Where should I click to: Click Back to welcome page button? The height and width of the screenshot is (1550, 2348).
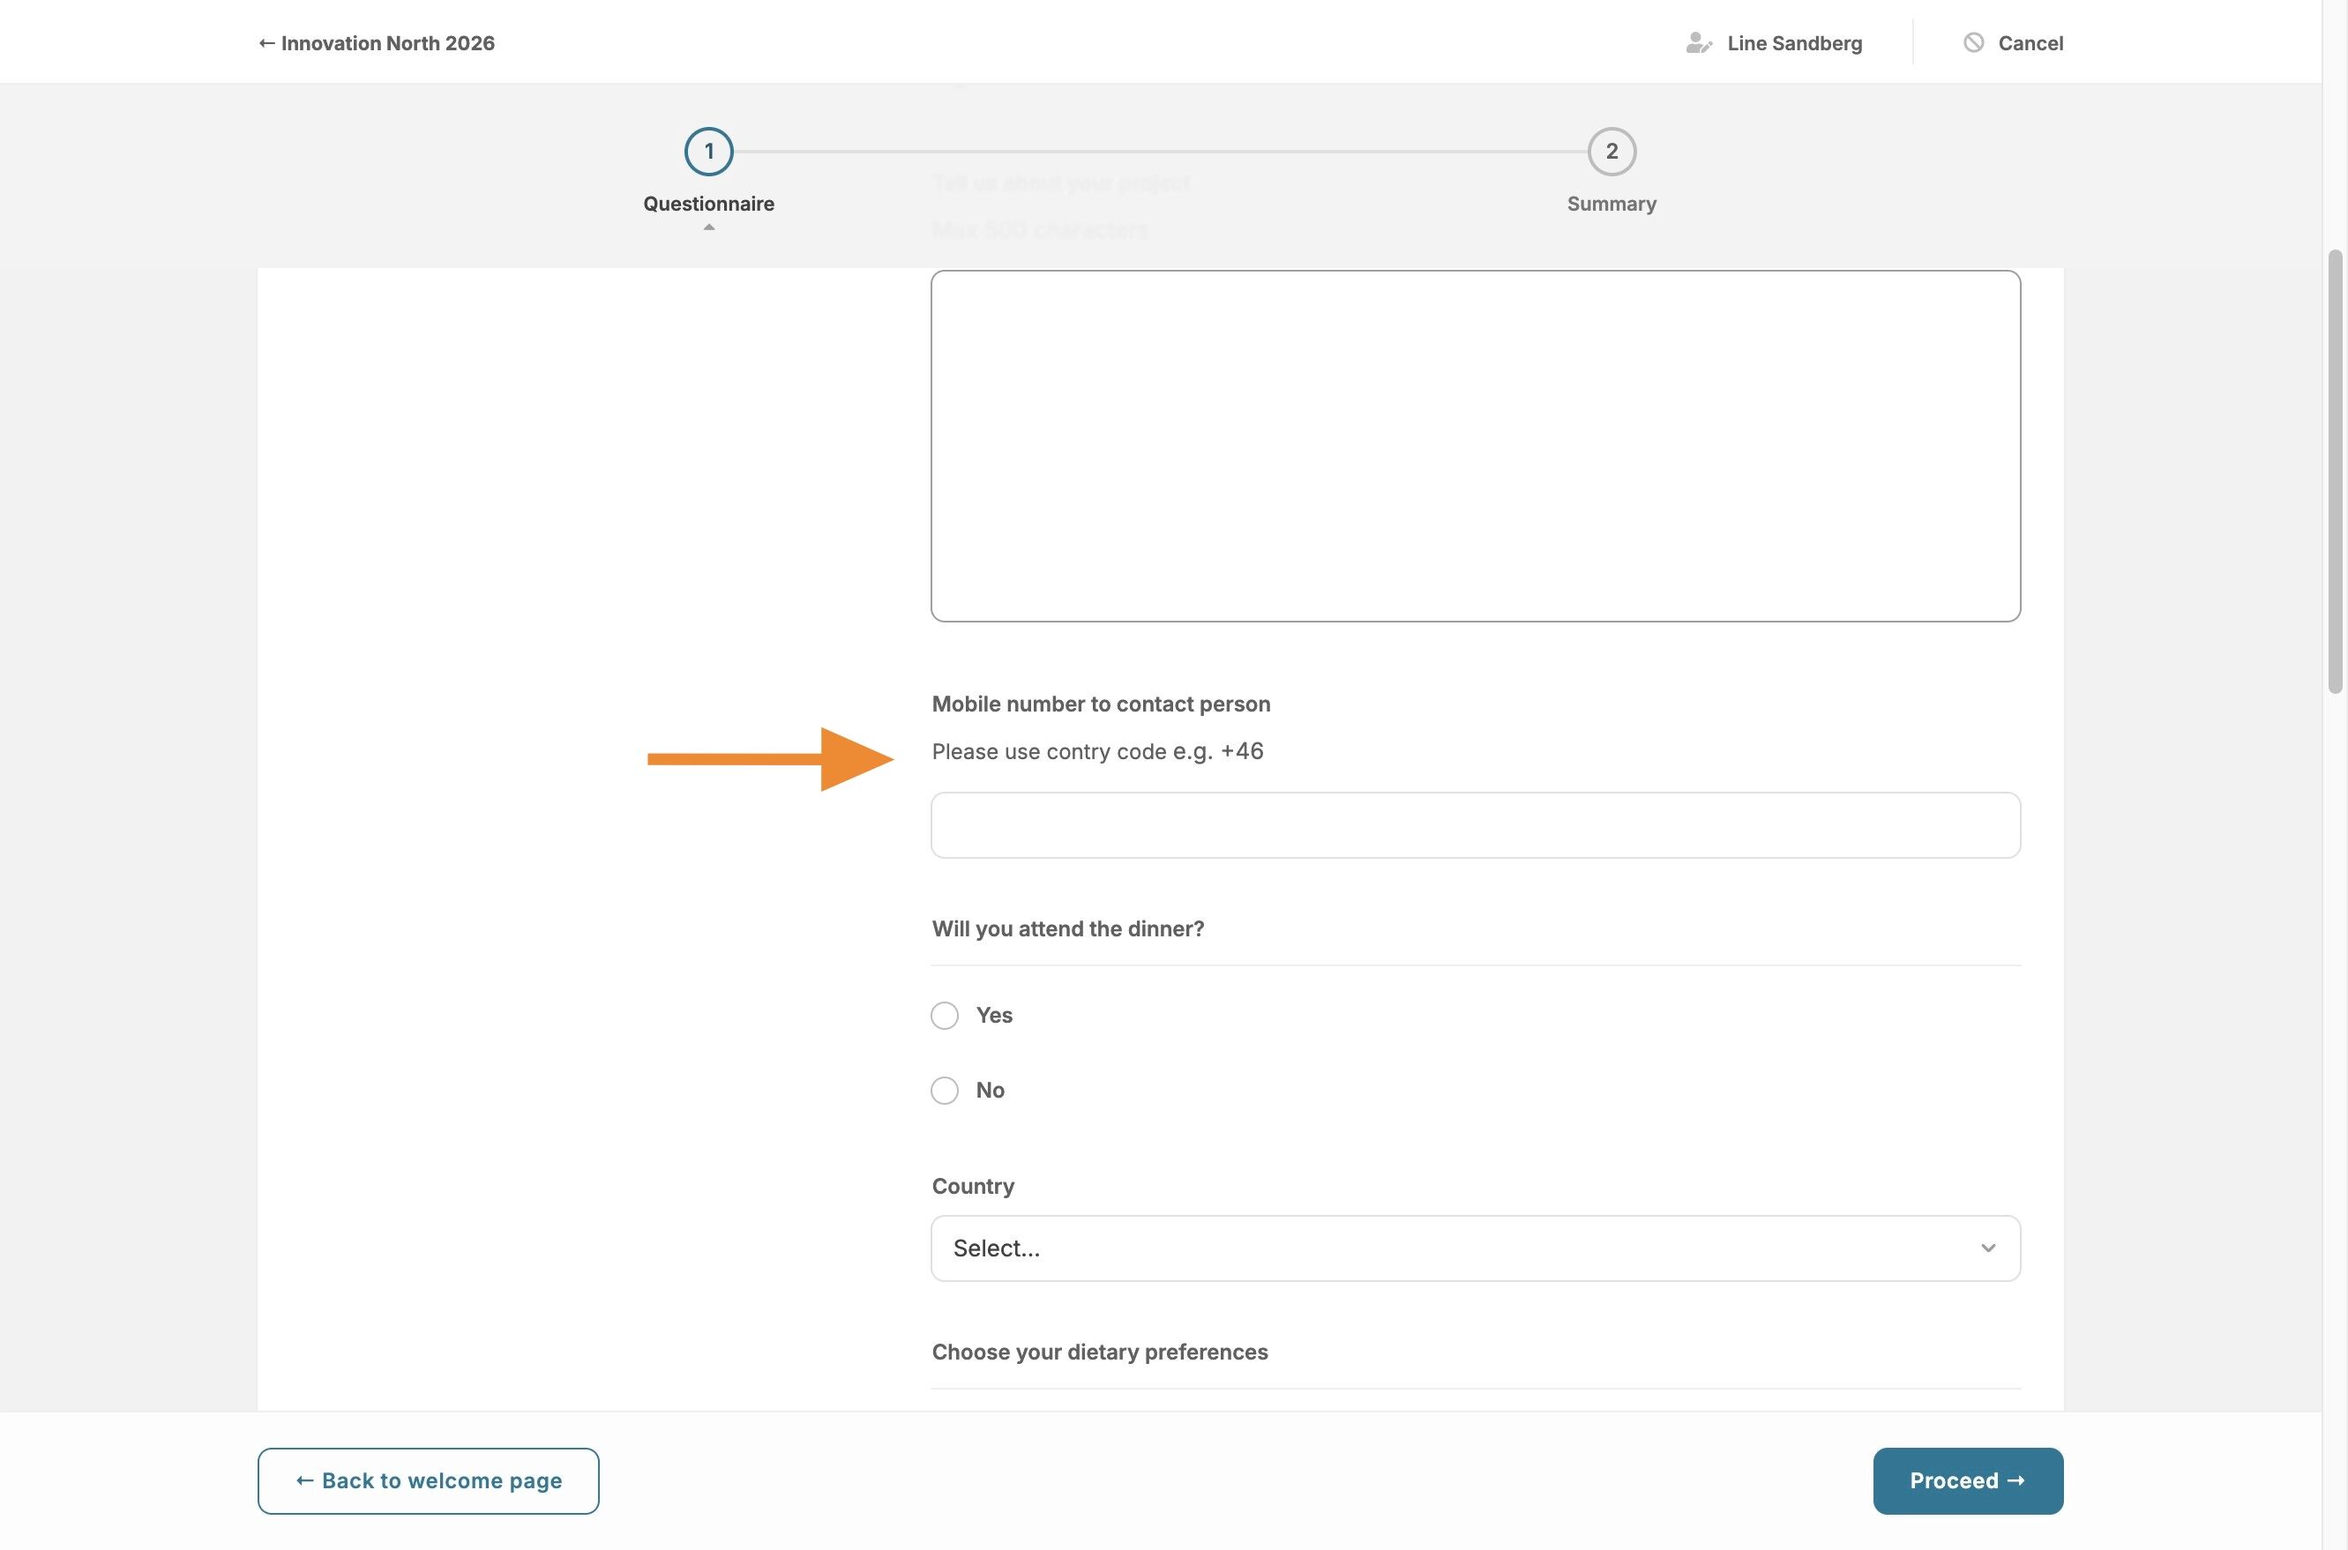coord(428,1479)
